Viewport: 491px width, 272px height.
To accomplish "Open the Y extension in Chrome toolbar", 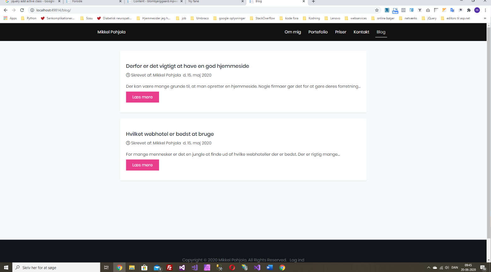I will (x=420, y=10).
